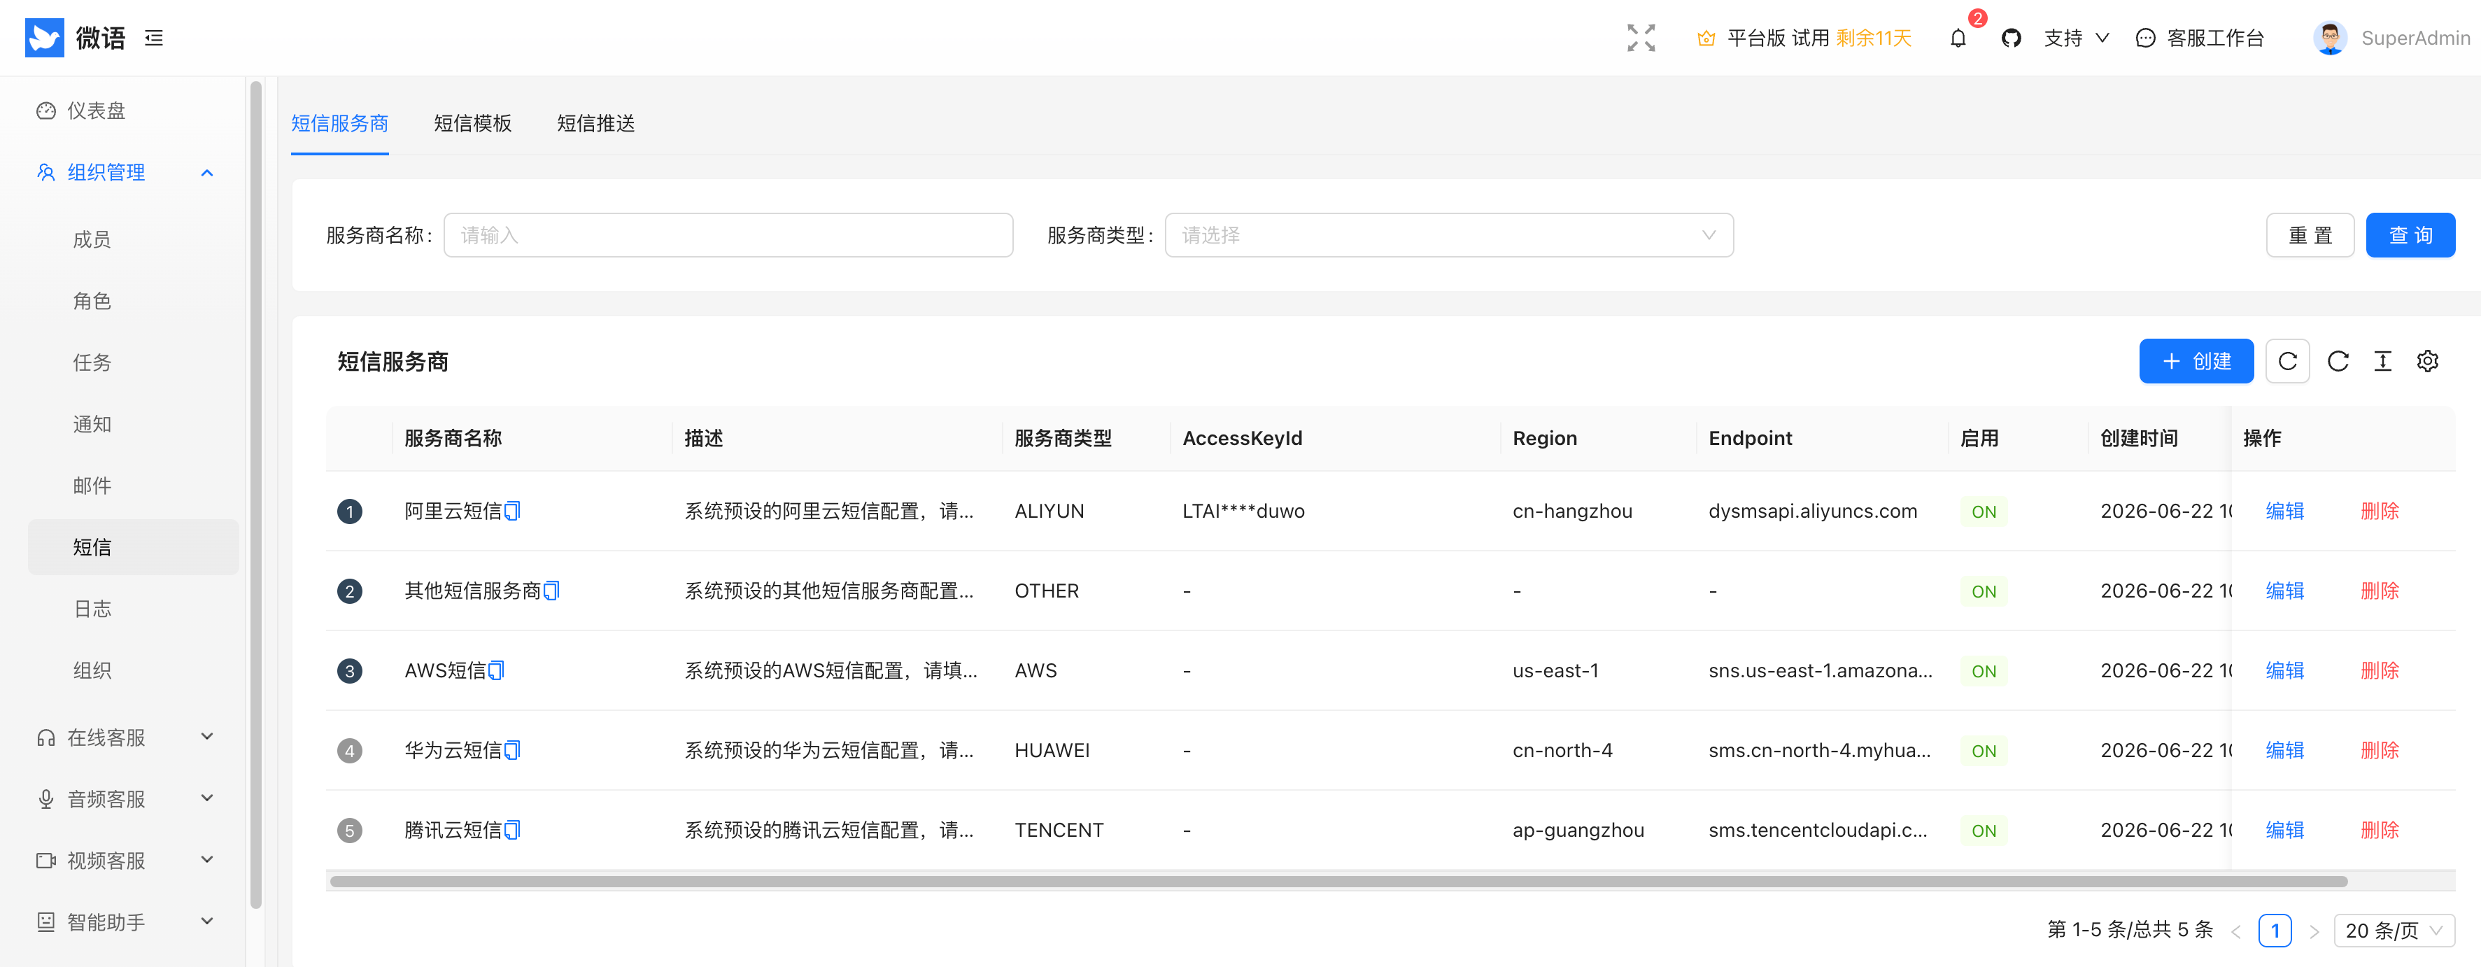2481x967 pixels.
Task: Toggle ON tag for 其他短信服务商 row
Action: coord(1983,591)
